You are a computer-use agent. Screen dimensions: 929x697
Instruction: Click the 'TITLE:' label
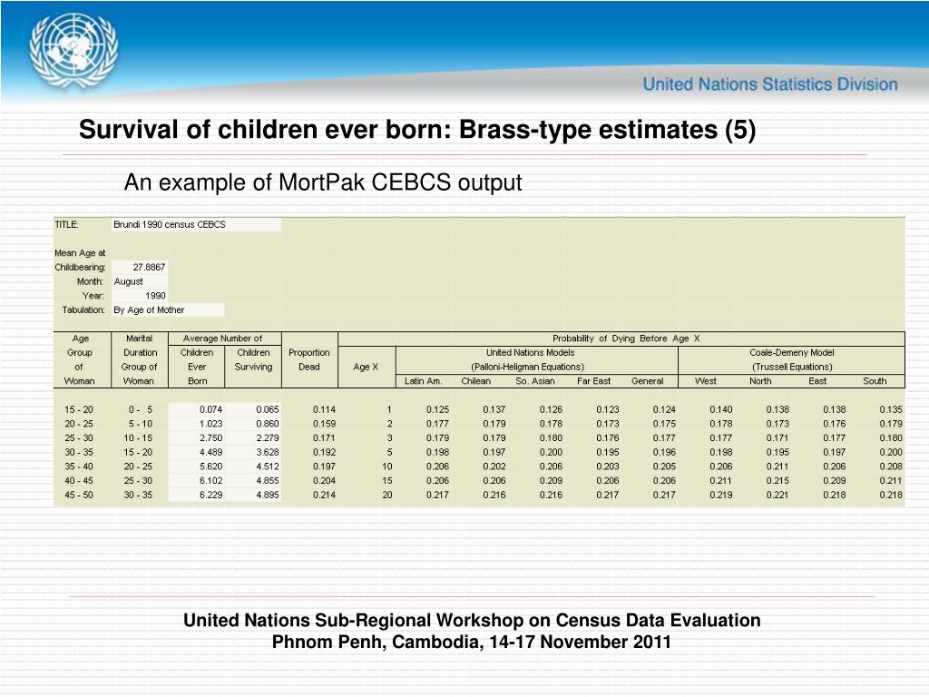click(66, 225)
